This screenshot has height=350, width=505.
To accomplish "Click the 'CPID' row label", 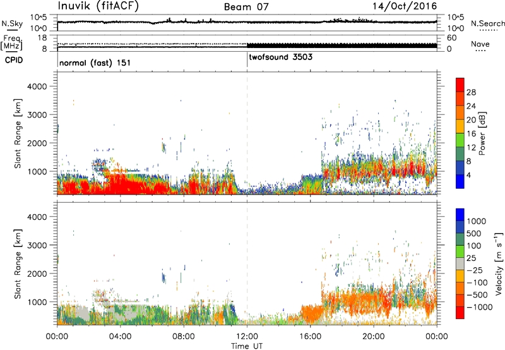I will tap(14, 60).
